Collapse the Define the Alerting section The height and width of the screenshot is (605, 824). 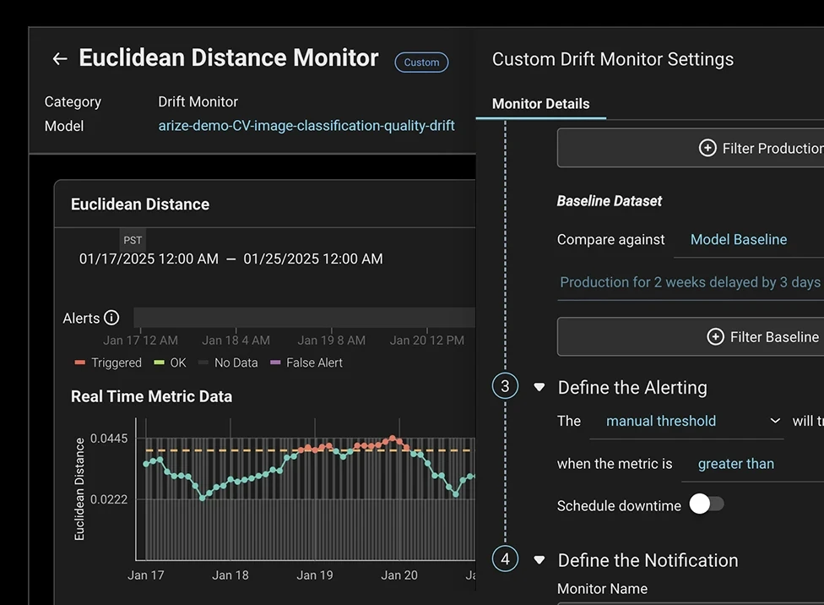click(x=539, y=387)
